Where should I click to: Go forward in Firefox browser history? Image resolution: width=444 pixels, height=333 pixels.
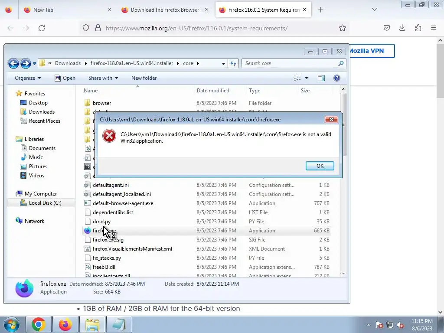pyautogui.click(x=26, y=28)
